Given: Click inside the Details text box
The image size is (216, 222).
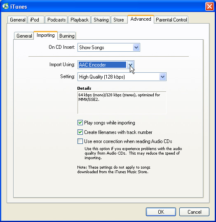Looking at the screenshot, I should (122, 103).
